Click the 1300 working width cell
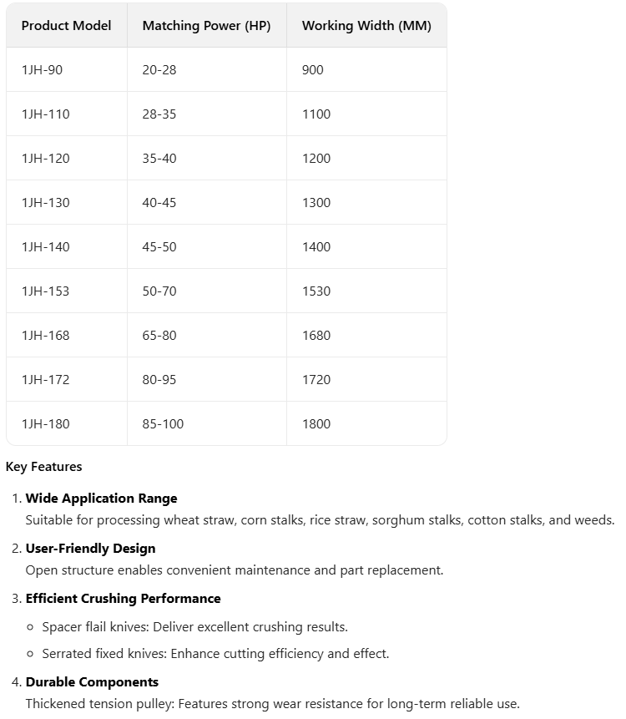The width and height of the screenshot is (626, 719). tap(316, 203)
